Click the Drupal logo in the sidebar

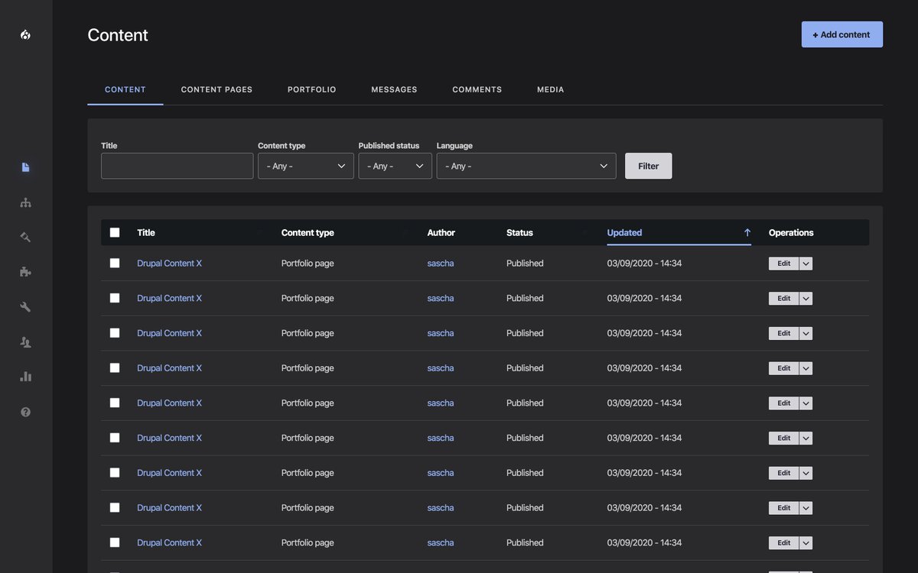tap(25, 34)
